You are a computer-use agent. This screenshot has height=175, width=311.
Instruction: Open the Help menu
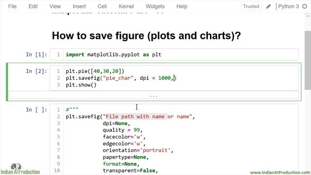click(x=182, y=6)
